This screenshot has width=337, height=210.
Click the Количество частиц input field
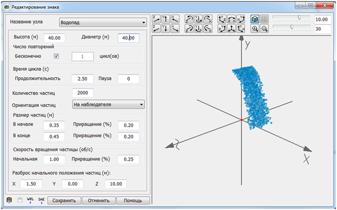click(x=83, y=93)
